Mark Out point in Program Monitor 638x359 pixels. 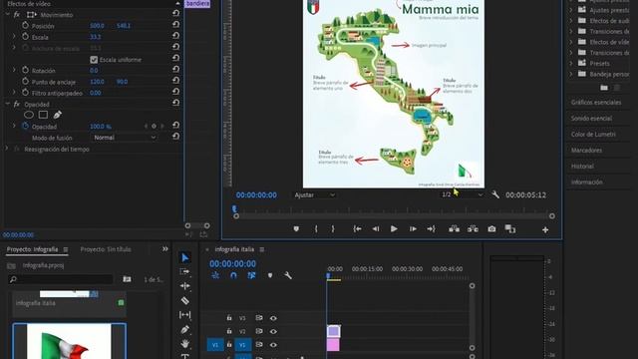[333, 229]
